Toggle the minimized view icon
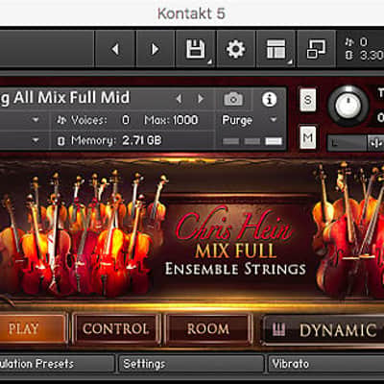384x384 pixels. point(316,49)
